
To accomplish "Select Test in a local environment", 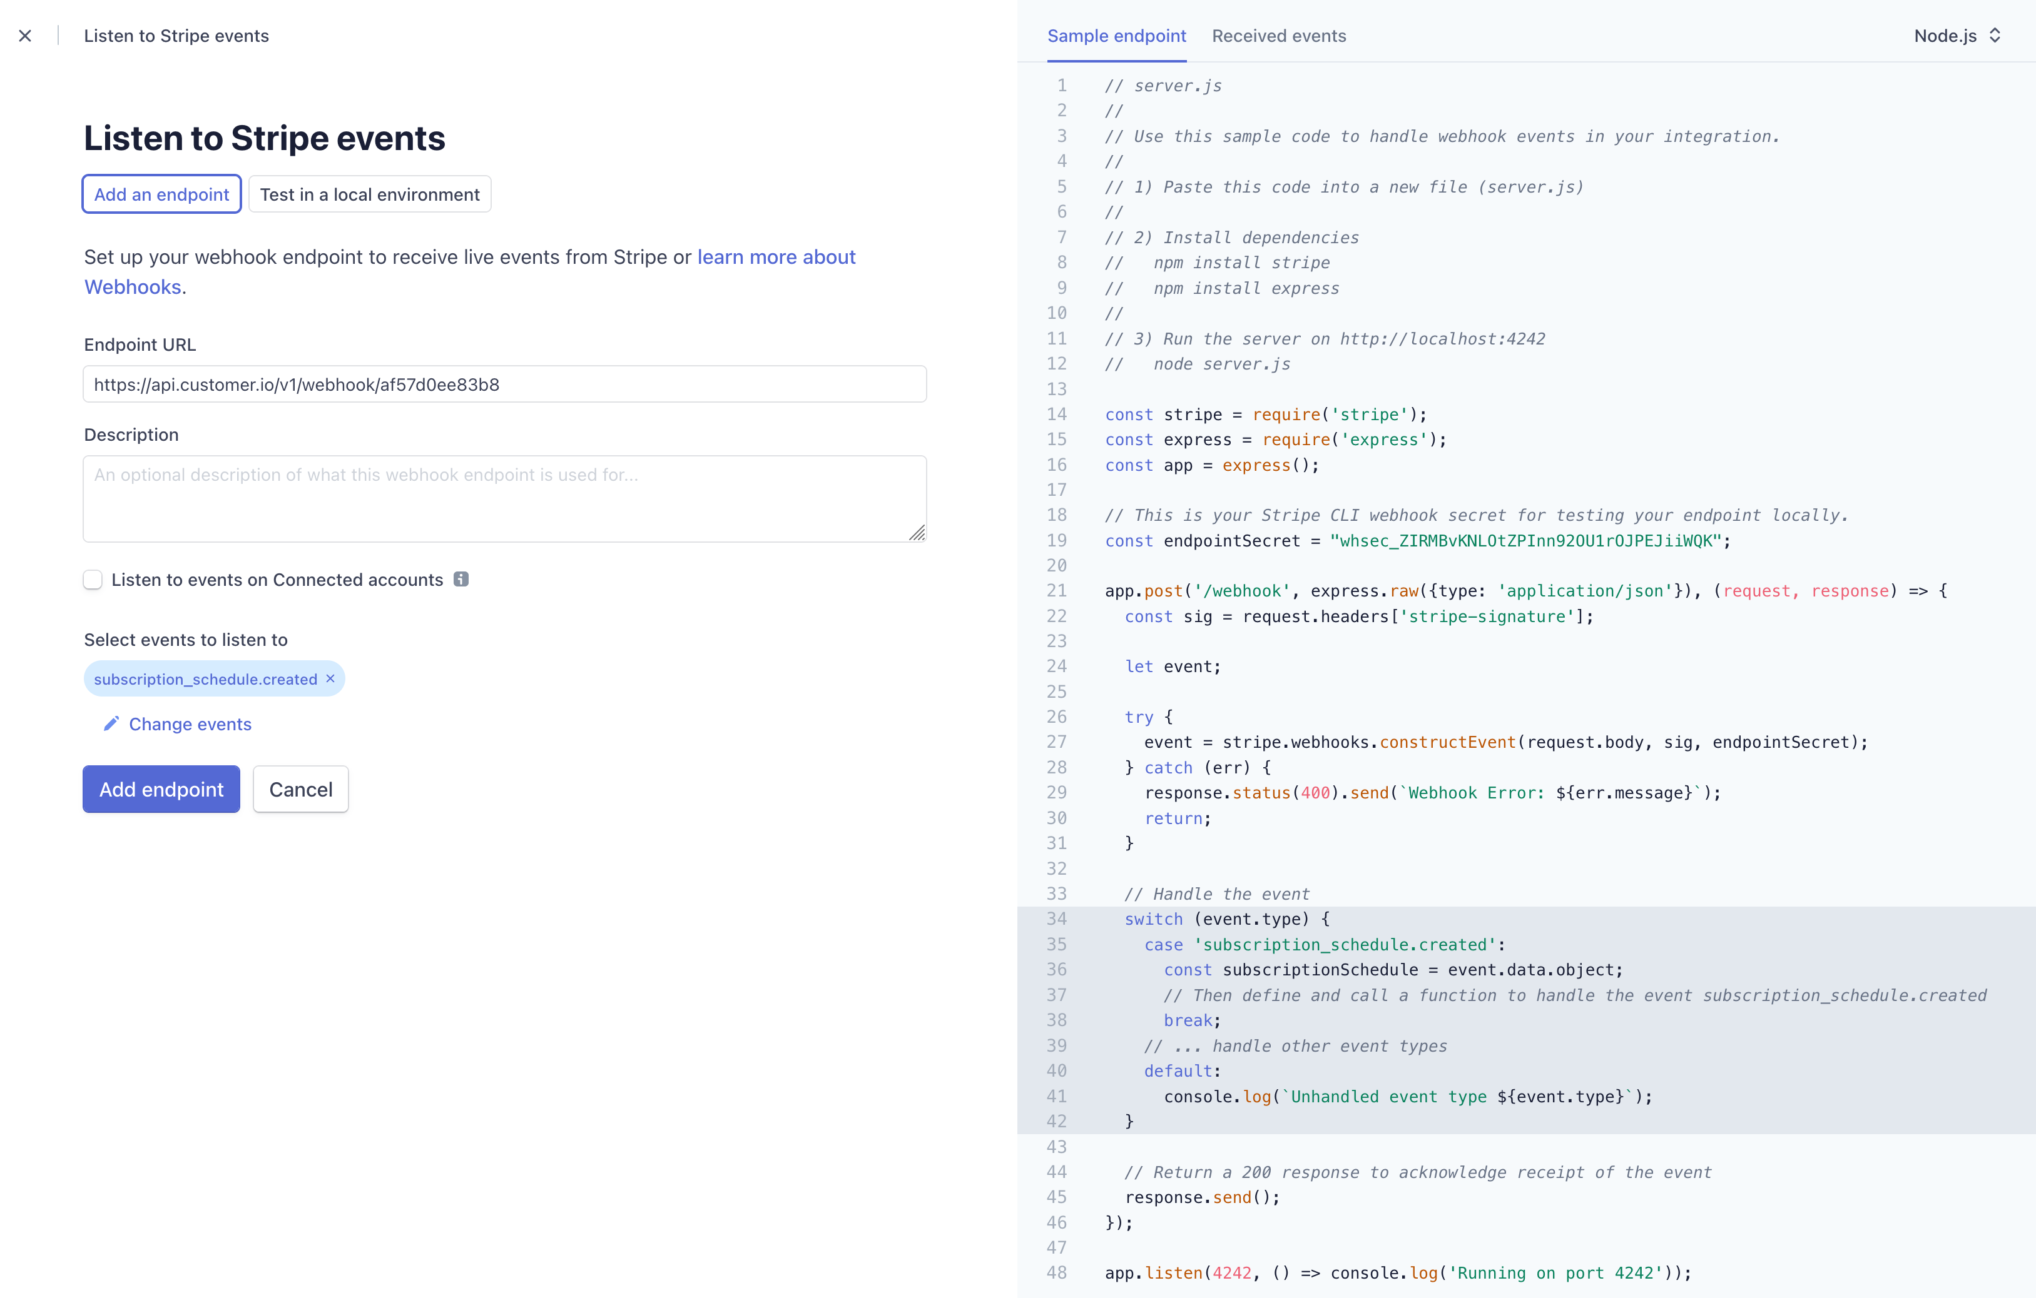I will (370, 194).
